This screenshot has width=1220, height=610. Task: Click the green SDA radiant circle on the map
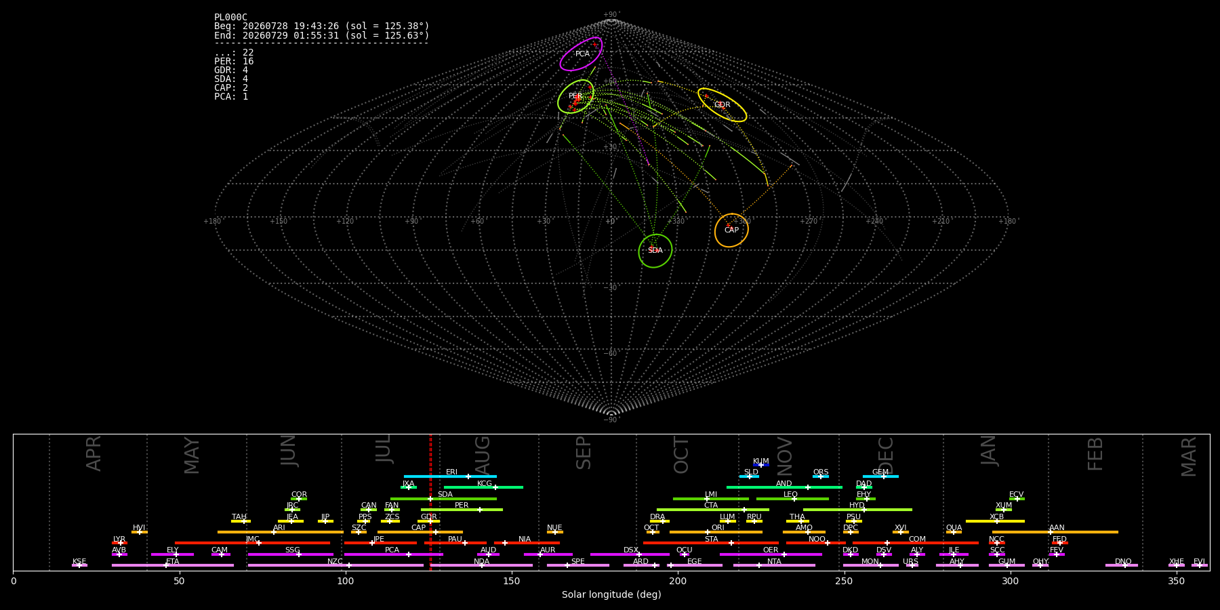(x=655, y=251)
